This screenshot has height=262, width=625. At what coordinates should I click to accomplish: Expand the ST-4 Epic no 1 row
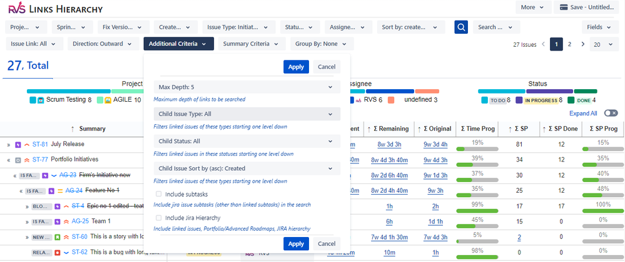(27, 206)
